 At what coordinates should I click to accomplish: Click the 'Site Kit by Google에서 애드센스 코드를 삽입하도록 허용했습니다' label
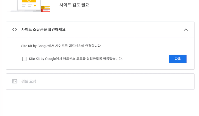point(76,59)
